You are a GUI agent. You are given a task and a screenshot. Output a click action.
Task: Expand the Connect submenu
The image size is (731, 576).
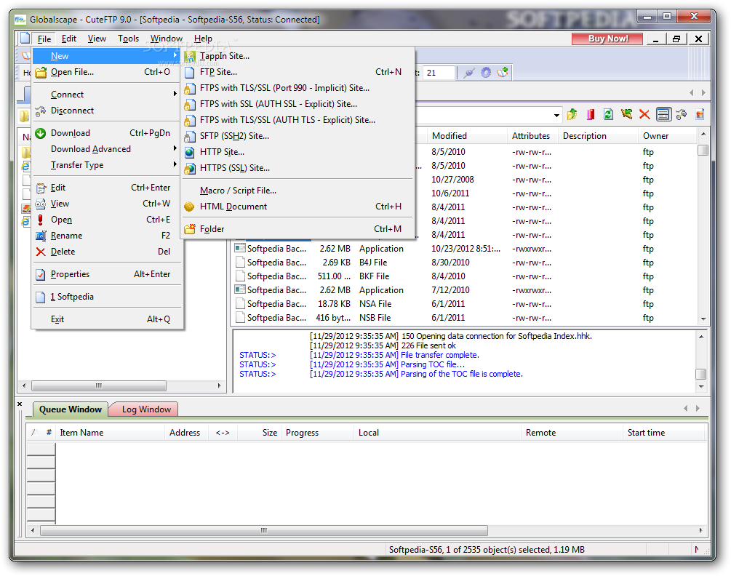point(107,94)
